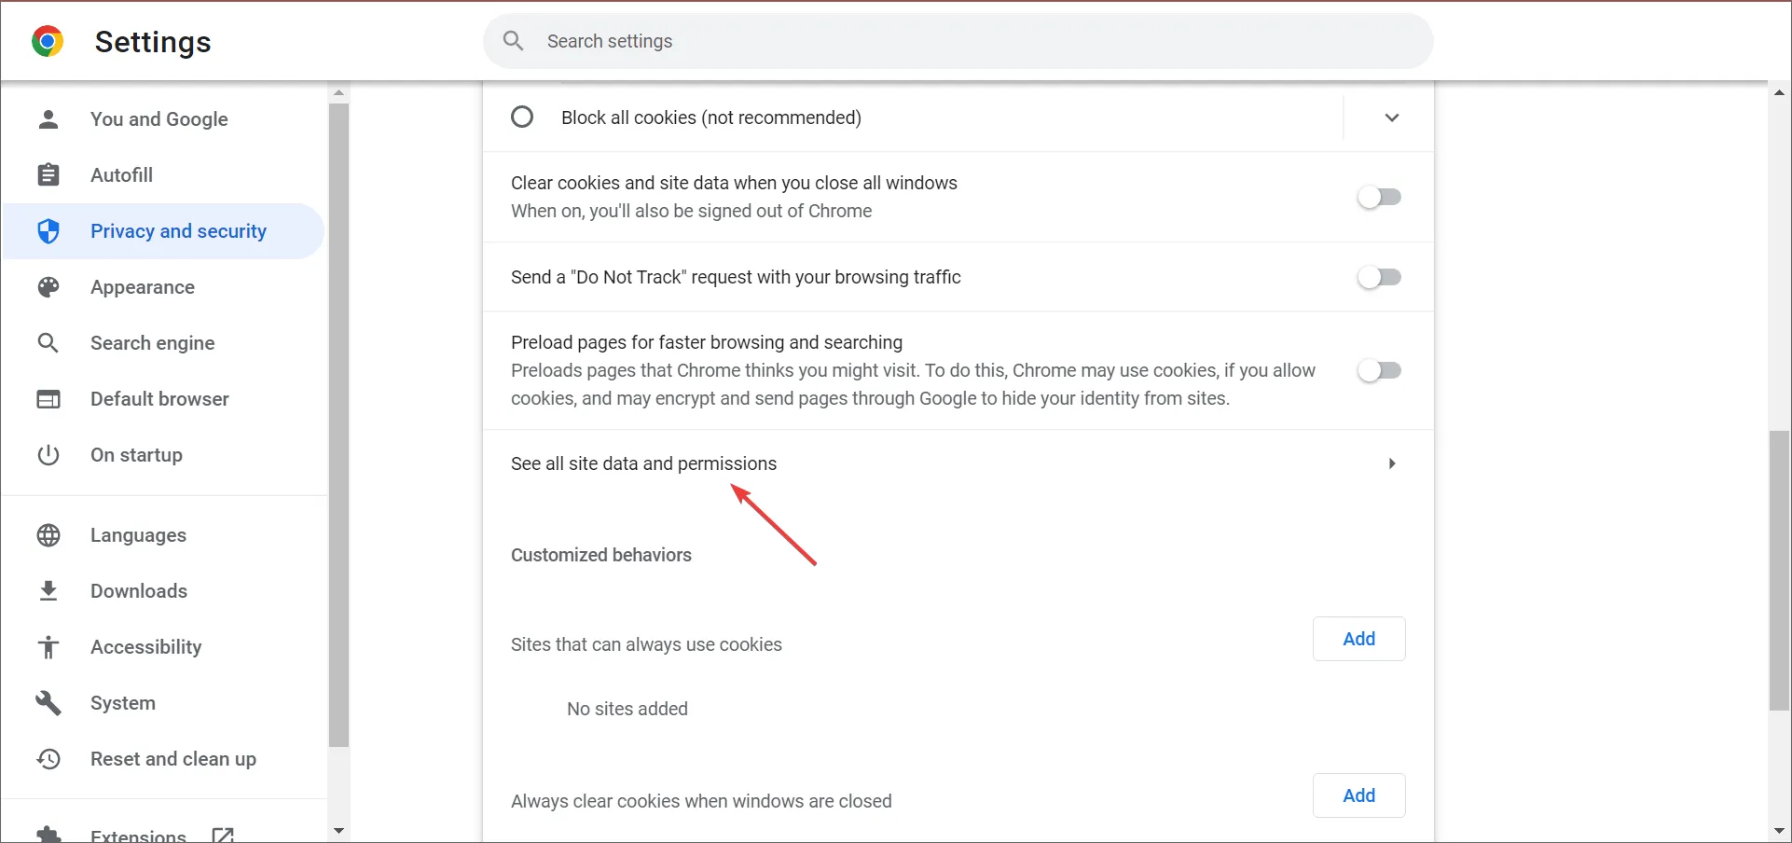Click the Appearance palette icon
Screen dimensions: 1792x843
click(x=48, y=287)
